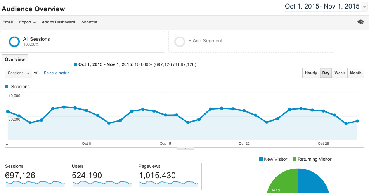Click the Select a metric link

57,73
